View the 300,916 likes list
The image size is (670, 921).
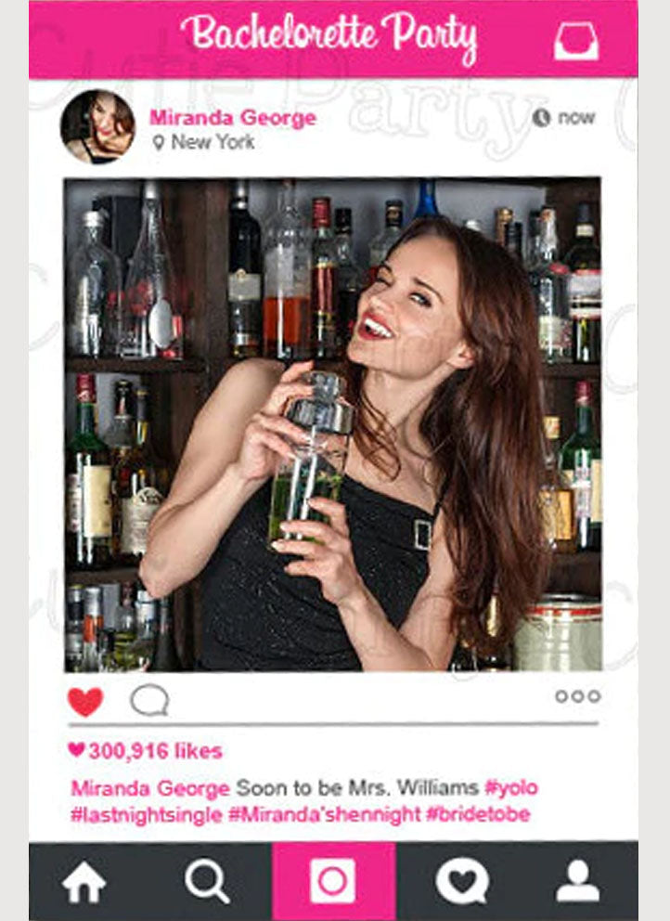point(145,751)
